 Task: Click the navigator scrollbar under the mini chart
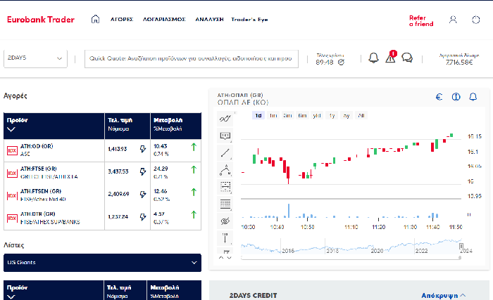click(351, 258)
